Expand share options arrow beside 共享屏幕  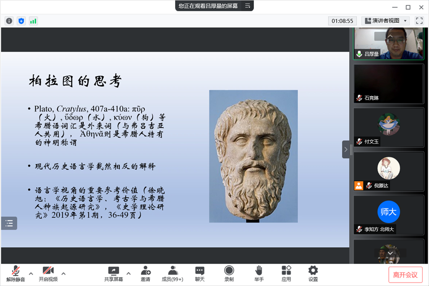click(128, 273)
